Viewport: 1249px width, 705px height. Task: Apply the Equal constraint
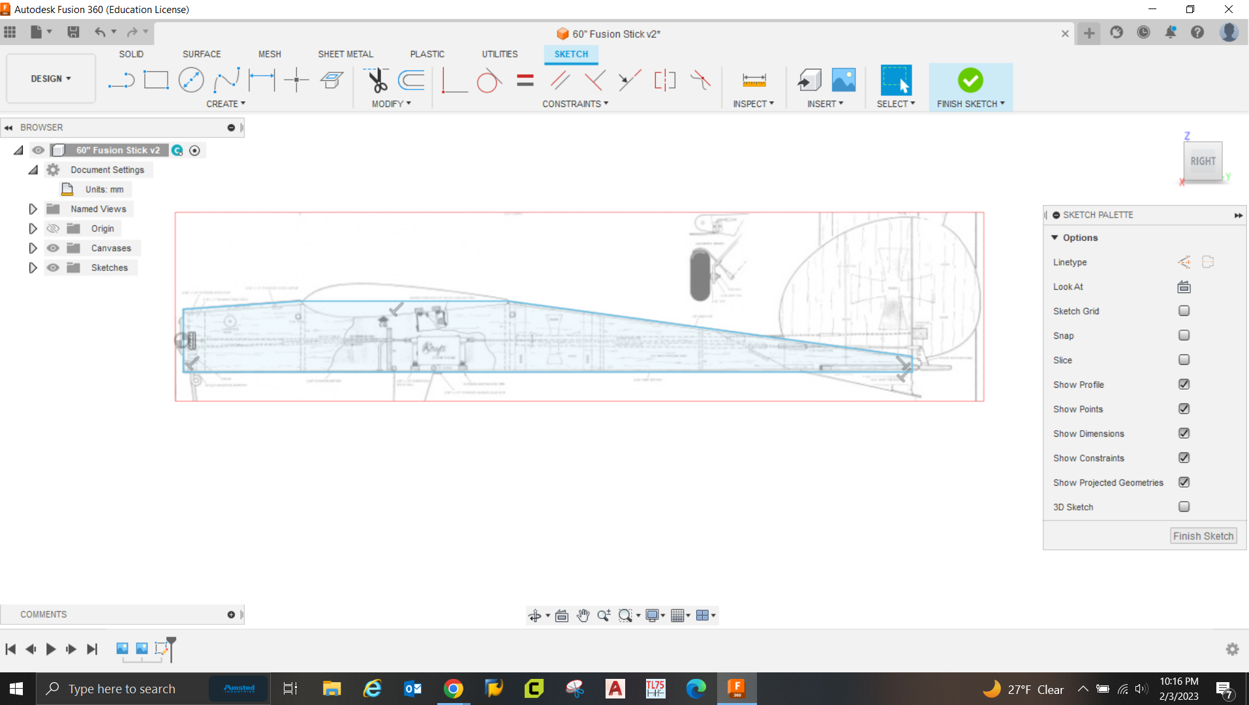click(525, 80)
